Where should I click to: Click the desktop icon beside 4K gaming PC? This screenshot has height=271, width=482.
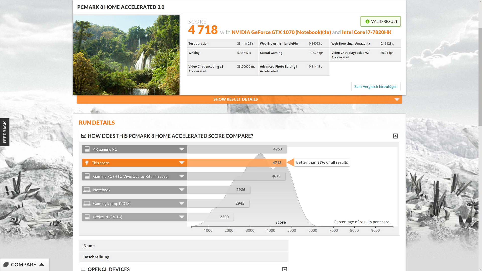(87, 149)
